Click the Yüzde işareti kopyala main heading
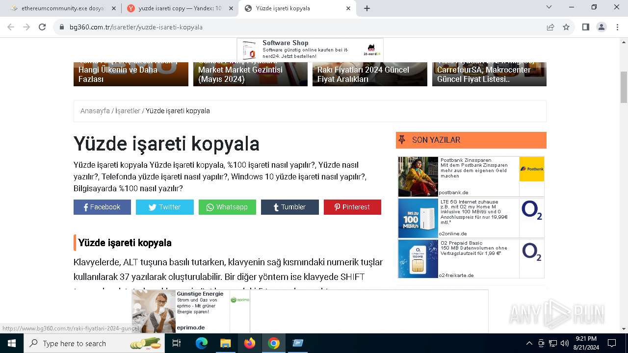The height and width of the screenshot is (353, 628). click(166, 144)
